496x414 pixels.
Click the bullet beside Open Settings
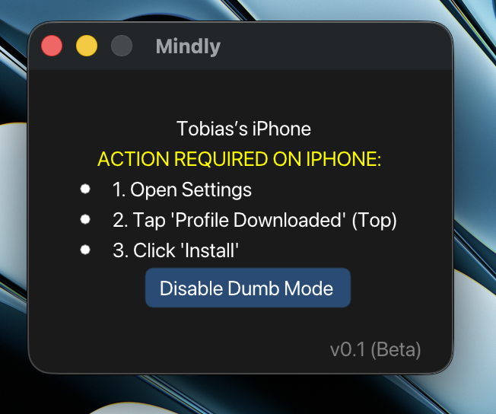pyautogui.click(x=85, y=189)
